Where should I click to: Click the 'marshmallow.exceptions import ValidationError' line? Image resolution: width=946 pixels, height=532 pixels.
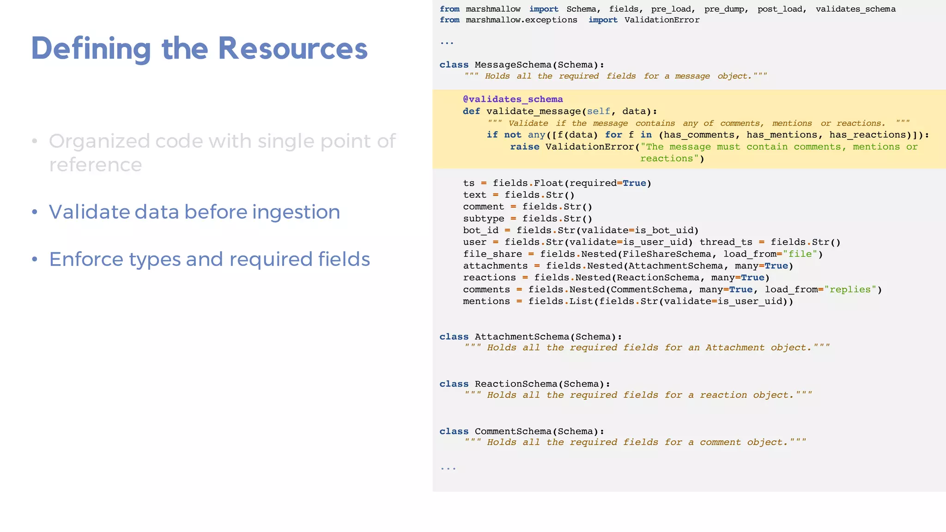570,20
